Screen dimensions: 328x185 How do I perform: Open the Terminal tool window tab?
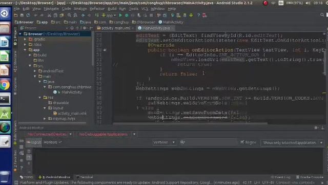tap(85, 177)
